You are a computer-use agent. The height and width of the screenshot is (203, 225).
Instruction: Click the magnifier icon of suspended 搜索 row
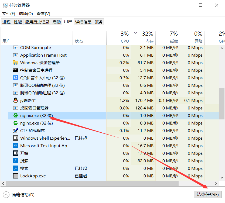15,168
